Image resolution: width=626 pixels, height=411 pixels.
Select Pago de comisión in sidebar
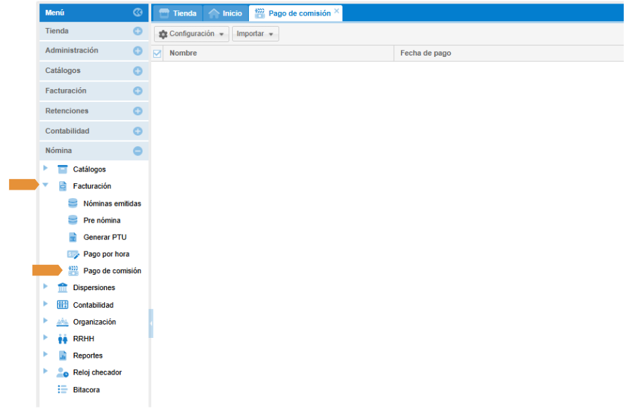[112, 271]
